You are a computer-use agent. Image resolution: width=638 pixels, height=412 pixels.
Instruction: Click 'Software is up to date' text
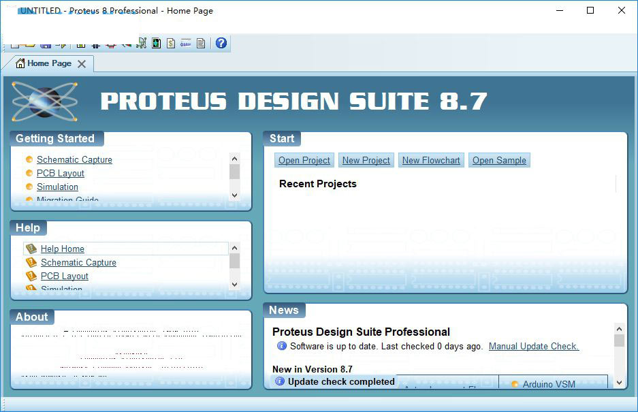pyautogui.click(x=335, y=346)
